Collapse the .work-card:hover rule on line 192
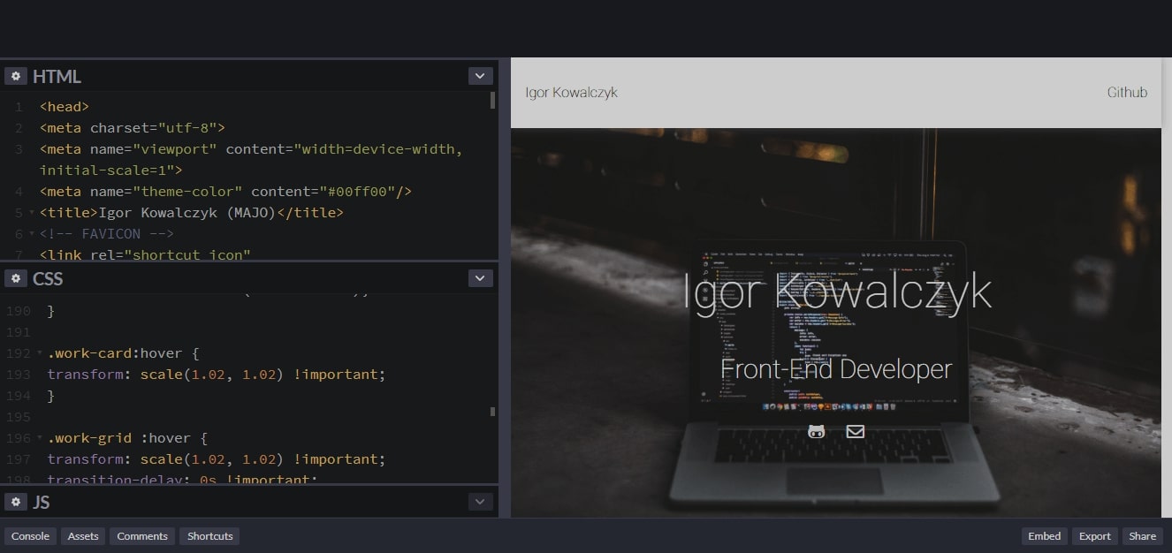The image size is (1172, 553). click(x=40, y=353)
